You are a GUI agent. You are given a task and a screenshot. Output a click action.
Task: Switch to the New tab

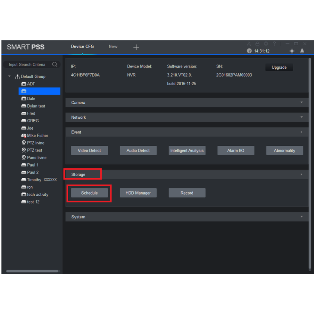tap(113, 47)
